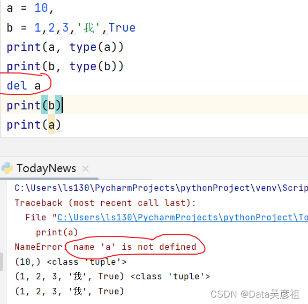Click final output line "(1, 2, 3, '我', True)"
This screenshot has height=304, width=308.
coord(70,291)
